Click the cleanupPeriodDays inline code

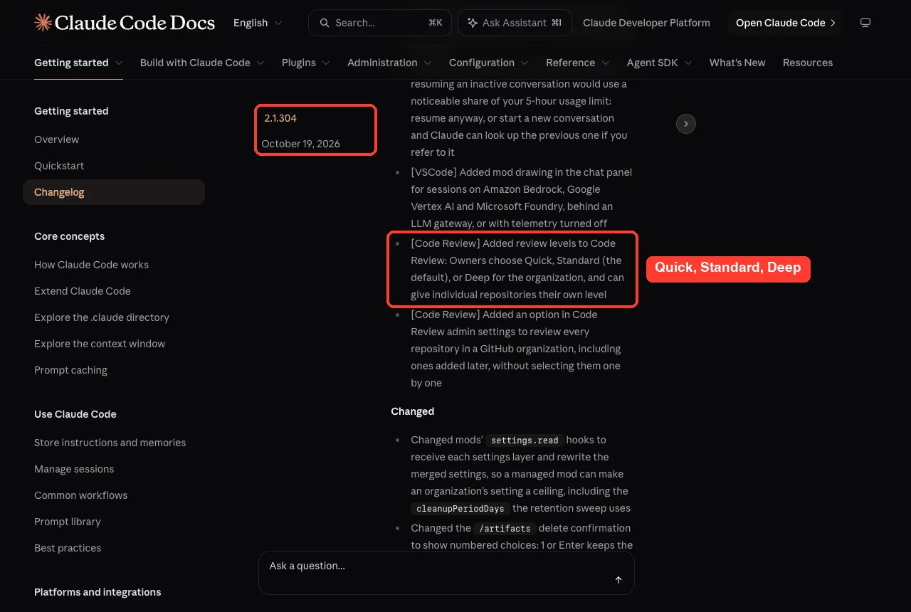pyautogui.click(x=460, y=509)
